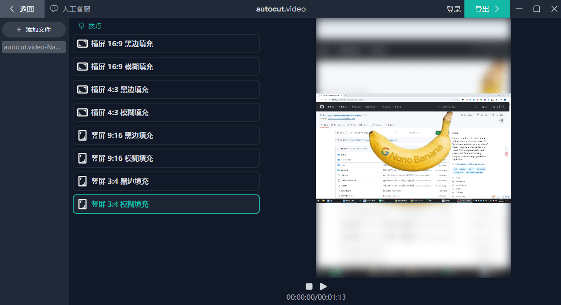Screen dimensions: 561x305
Task: Click portrait icon of 竖屏 3:4 黑边填充
Action: point(82,181)
